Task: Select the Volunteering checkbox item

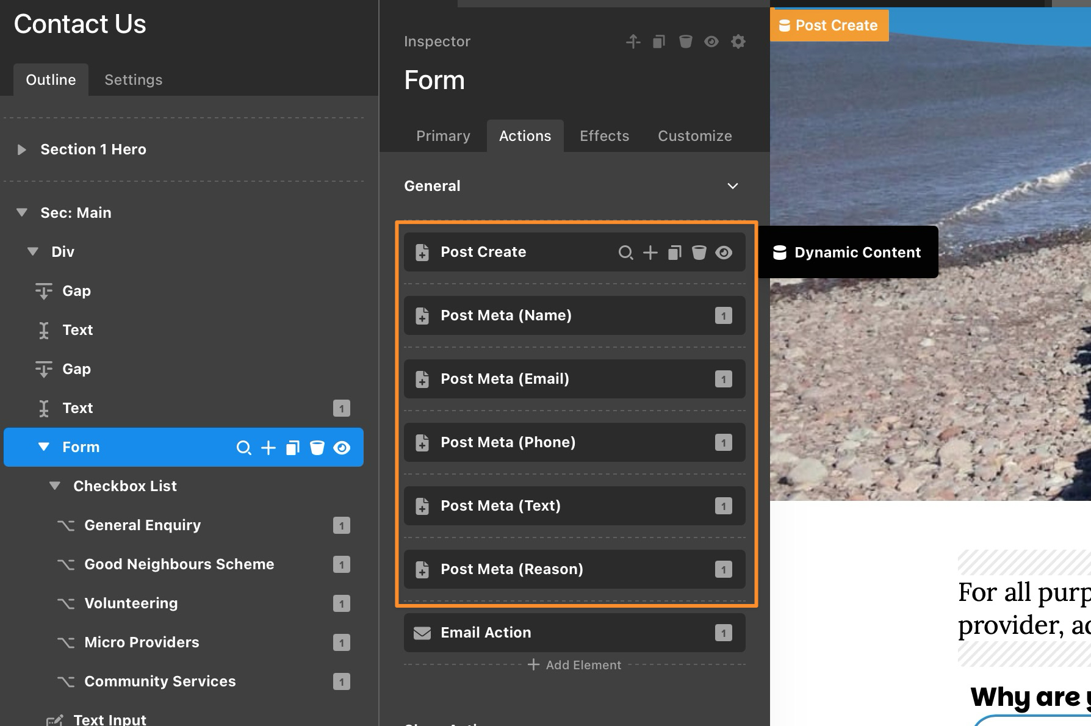Action: pos(131,603)
